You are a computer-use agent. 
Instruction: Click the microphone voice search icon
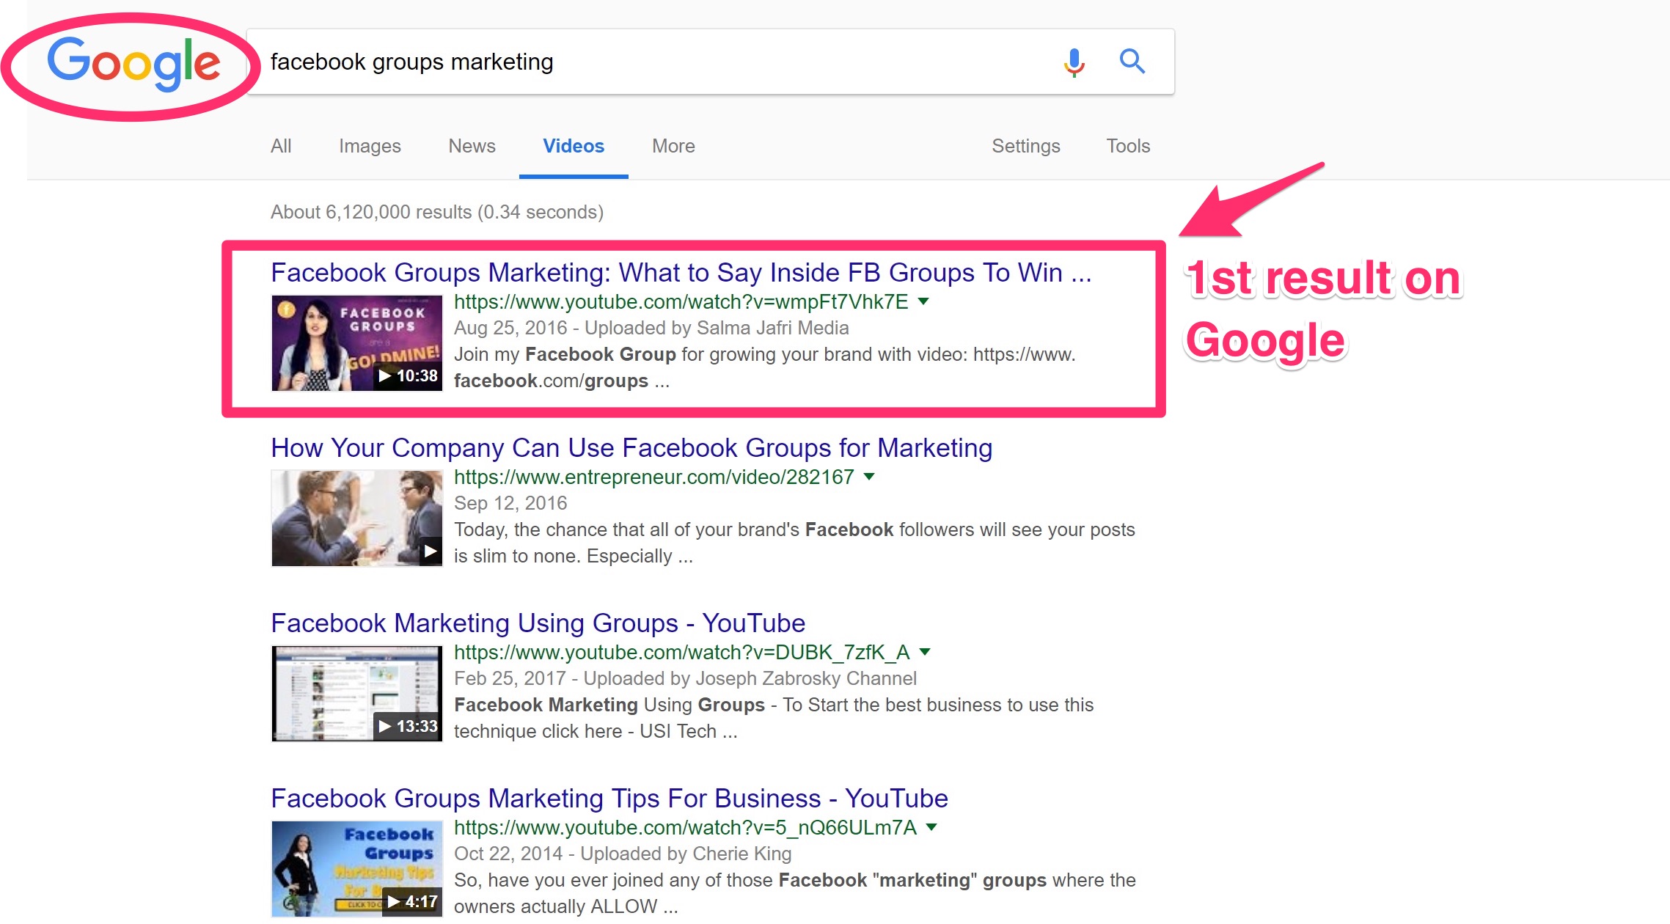pos(1074,62)
